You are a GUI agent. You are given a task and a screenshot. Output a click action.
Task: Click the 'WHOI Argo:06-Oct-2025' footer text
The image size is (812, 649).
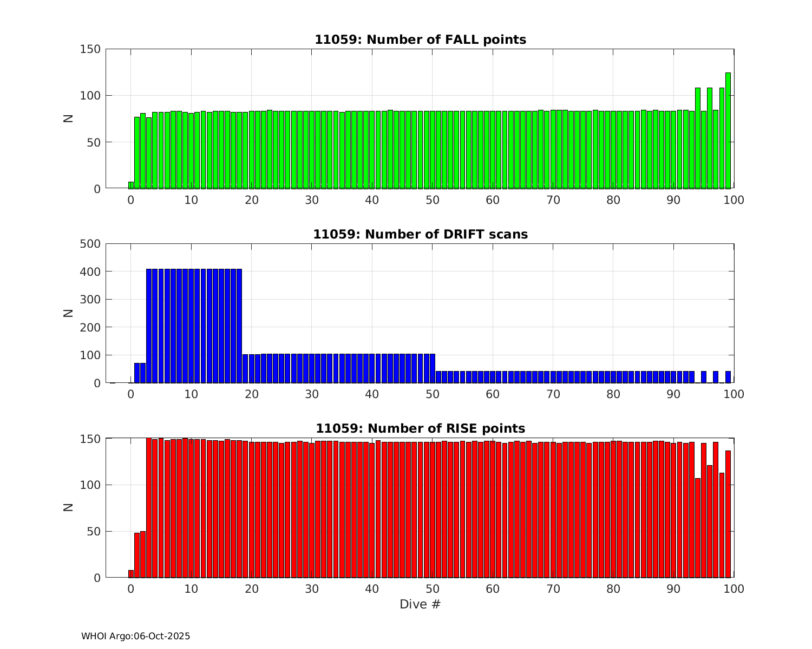tap(135, 637)
